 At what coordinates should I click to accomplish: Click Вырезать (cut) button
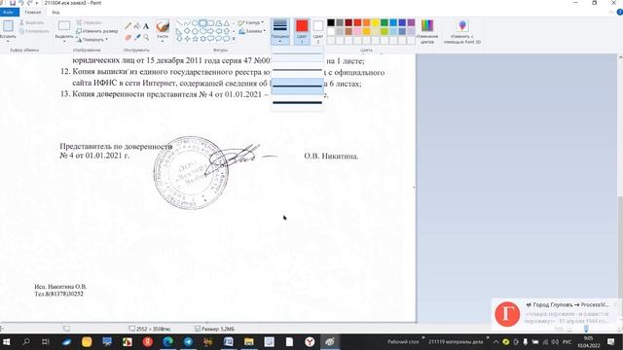click(x=32, y=22)
